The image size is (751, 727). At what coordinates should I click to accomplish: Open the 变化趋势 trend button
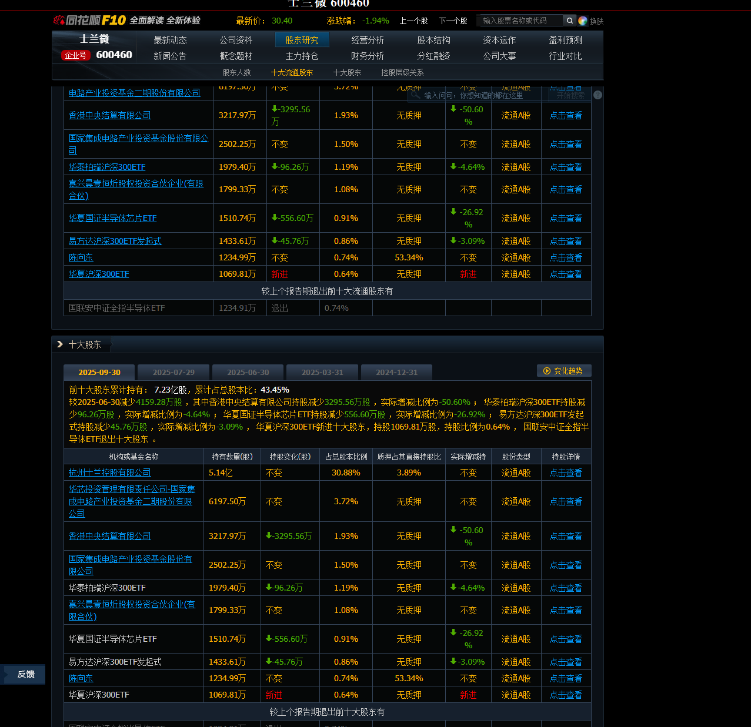pyautogui.click(x=564, y=371)
